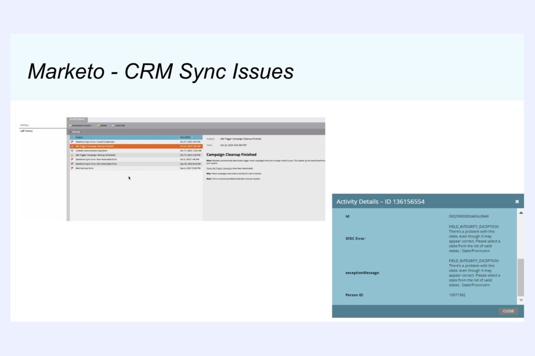Click flag icon on Sep 30 Salesforce error
The height and width of the screenshot is (356, 535).
pos(72,164)
